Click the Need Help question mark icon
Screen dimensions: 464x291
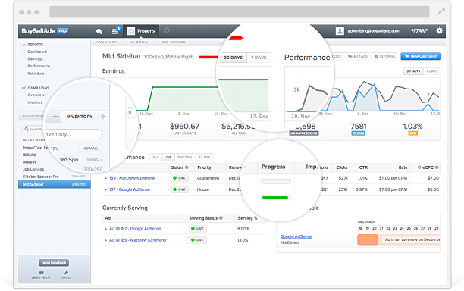coord(42,272)
